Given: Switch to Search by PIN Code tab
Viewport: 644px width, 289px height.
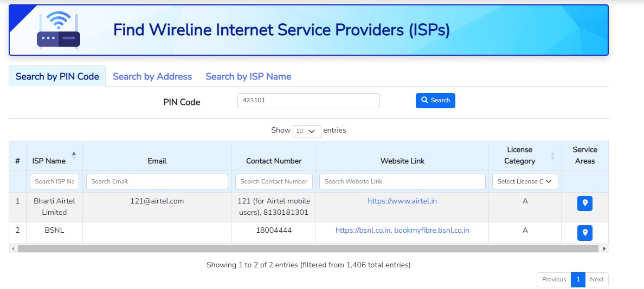Looking at the screenshot, I should coord(57,76).
